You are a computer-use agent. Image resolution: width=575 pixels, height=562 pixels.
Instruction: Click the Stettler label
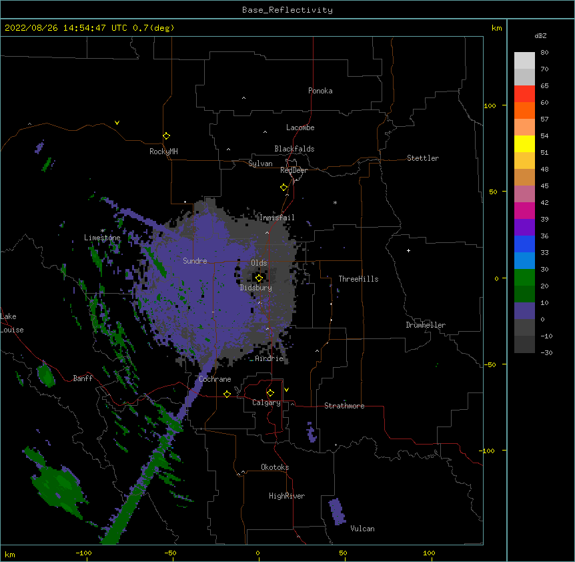423,158
